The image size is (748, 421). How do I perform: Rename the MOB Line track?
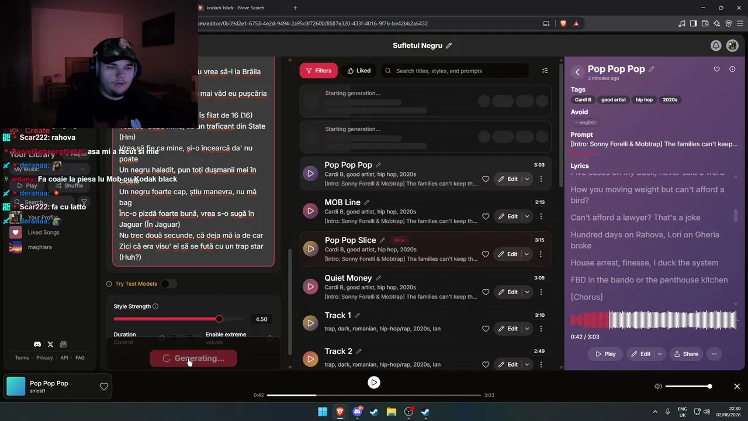click(367, 202)
